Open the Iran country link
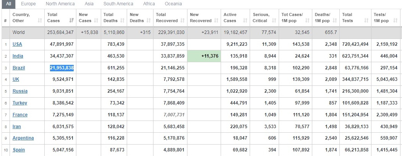The width and height of the screenshot is (402, 156). click(x=17, y=127)
